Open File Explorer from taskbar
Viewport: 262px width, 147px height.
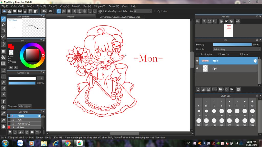(44, 143)
